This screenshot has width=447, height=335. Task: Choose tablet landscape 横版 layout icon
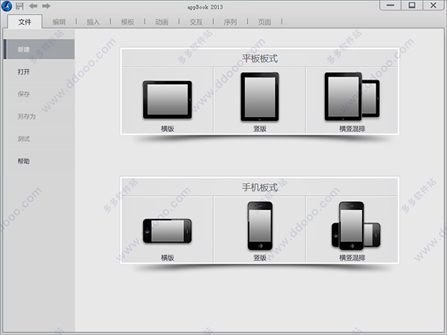168,100
